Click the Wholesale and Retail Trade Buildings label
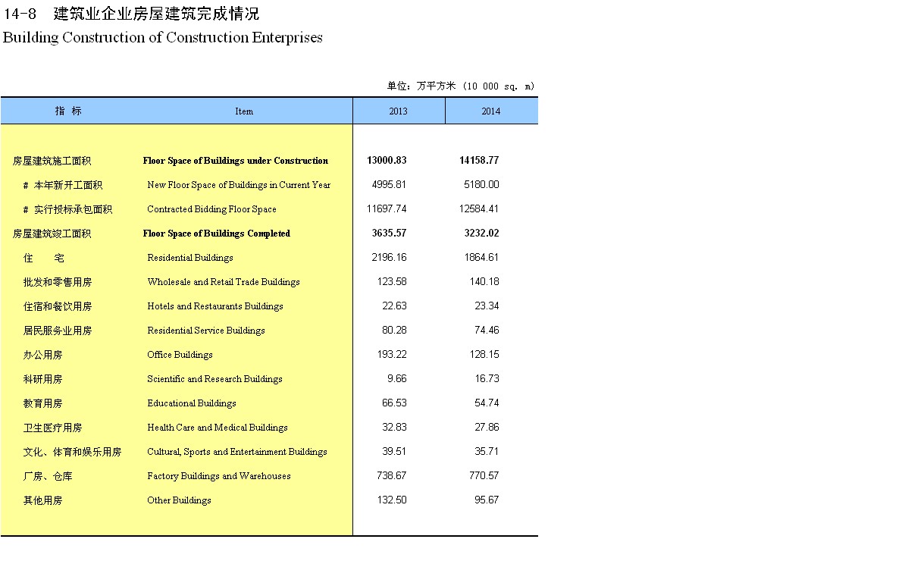This screenshot has width=908, height=561. coord(224,282)
